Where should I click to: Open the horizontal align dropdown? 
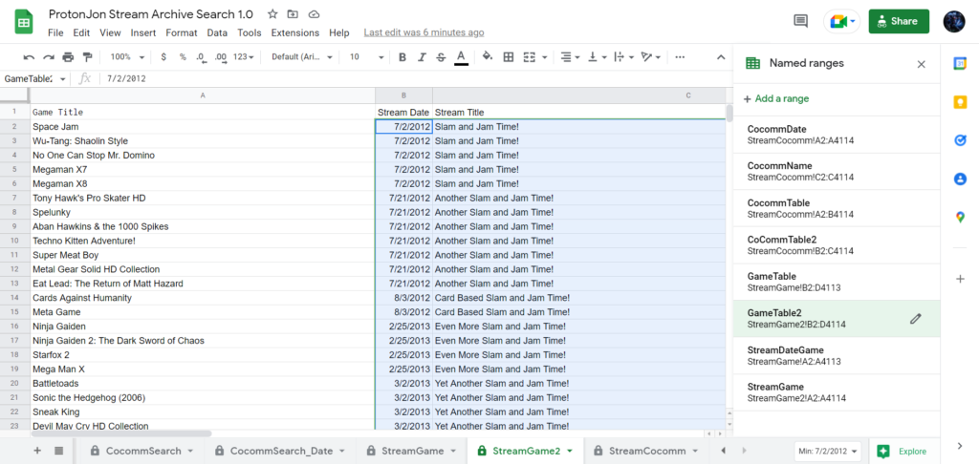point(571,56)
